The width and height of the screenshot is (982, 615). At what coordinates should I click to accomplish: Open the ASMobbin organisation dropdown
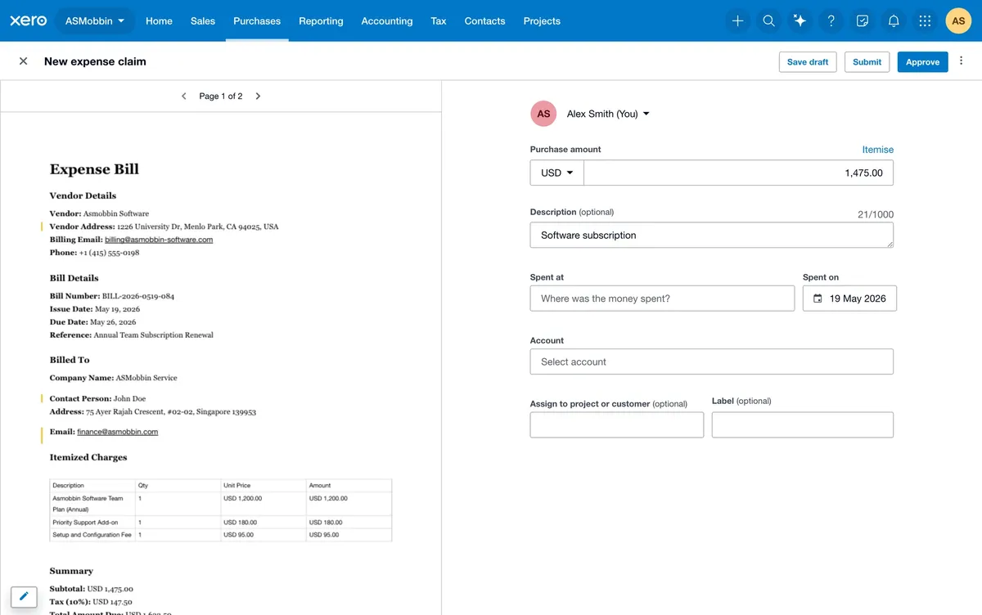95,20
